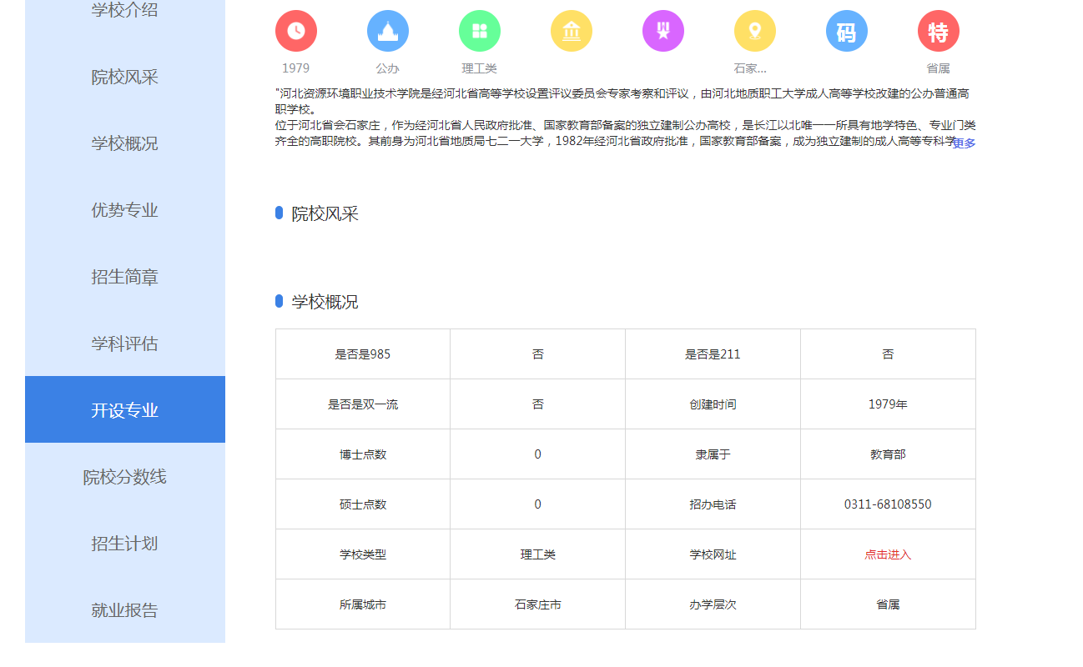Open 招生简章 in the sidebar
Screen dimensions: 1083x667
(125, 277)
